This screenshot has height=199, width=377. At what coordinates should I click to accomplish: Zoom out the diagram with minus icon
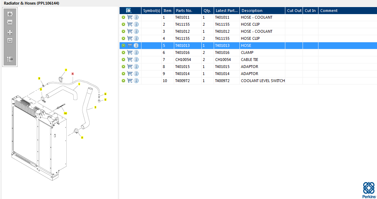(10, 22)
